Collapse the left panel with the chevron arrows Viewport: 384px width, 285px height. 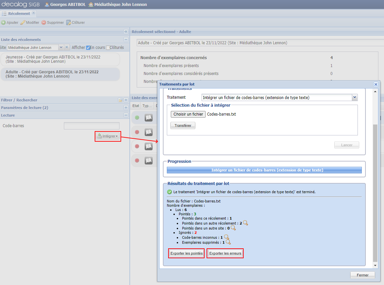coord(125,31)
